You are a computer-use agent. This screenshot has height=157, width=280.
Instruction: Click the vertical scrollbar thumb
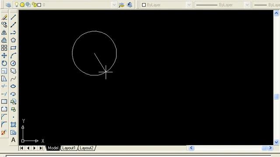tap(276, 96)
